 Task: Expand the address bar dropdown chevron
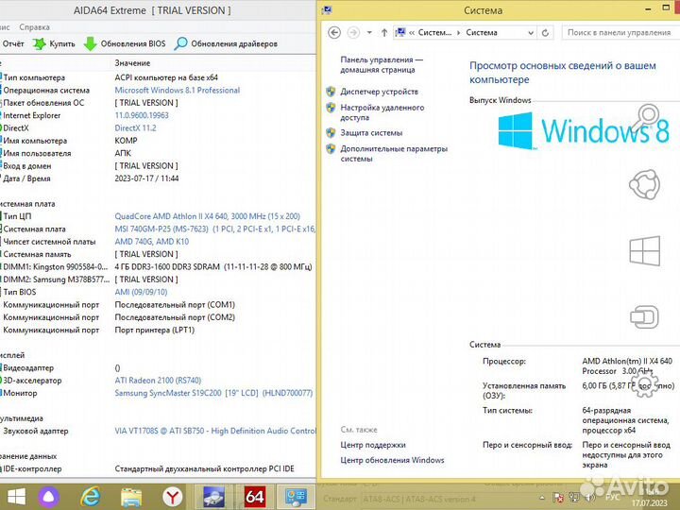pyautogui.click(x=531, y=33)
